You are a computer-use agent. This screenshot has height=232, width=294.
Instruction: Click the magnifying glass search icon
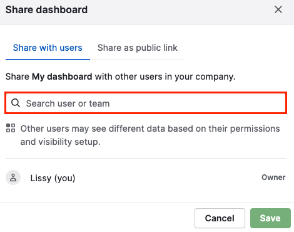tap(16, 103)
